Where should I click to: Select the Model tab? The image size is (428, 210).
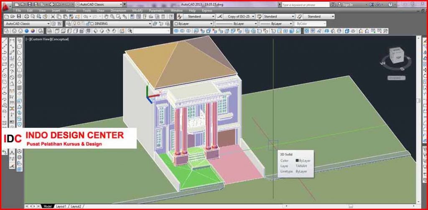(x=47, y=206)
